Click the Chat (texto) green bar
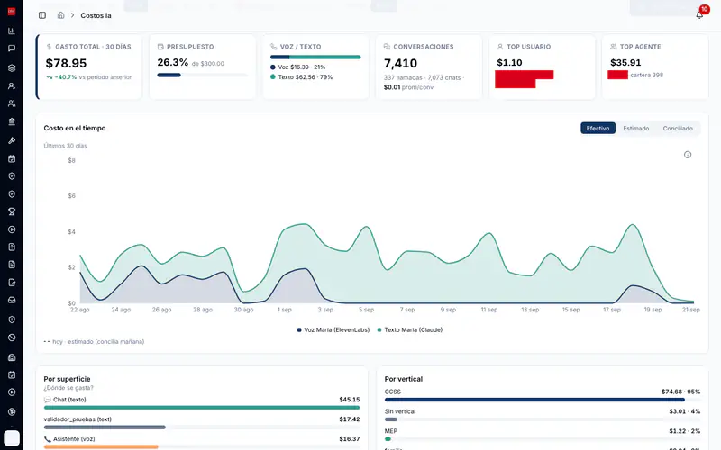Image resolution: width=721 pixels, height=450 pixels. point(202,408)
